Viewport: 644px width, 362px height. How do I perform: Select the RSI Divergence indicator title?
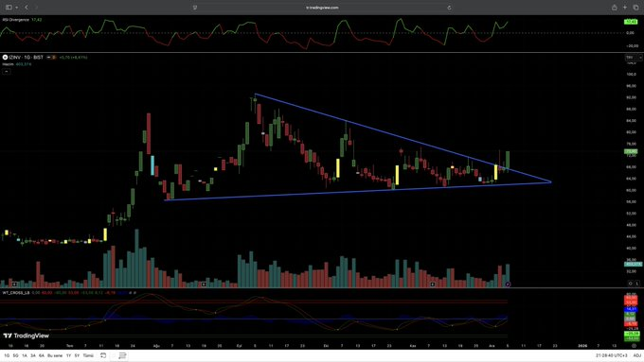[15, 20]
